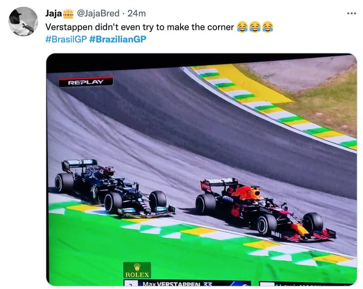Select the tweet text about Verstappen

pyautogui.click(x=140, y=27)
